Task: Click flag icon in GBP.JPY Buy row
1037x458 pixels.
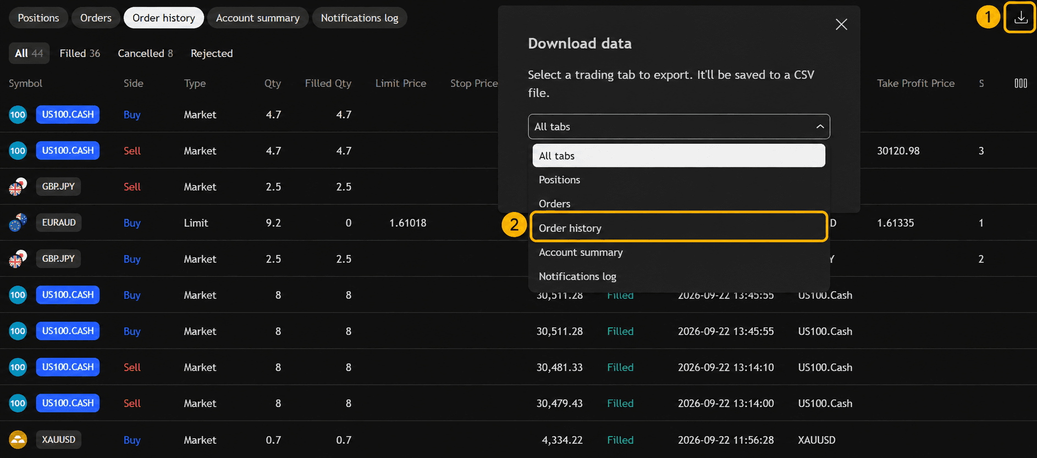Action: coord(18,259)
